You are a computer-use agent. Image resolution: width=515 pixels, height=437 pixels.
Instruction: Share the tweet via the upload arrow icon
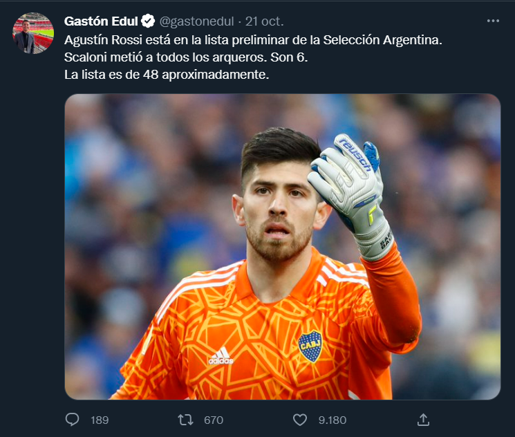(x=423, y=420)
